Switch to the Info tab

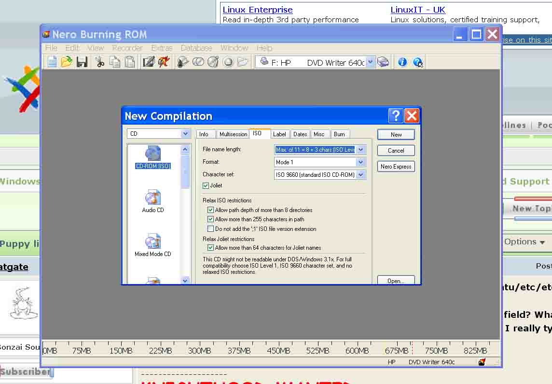click(x=204, y=134)
